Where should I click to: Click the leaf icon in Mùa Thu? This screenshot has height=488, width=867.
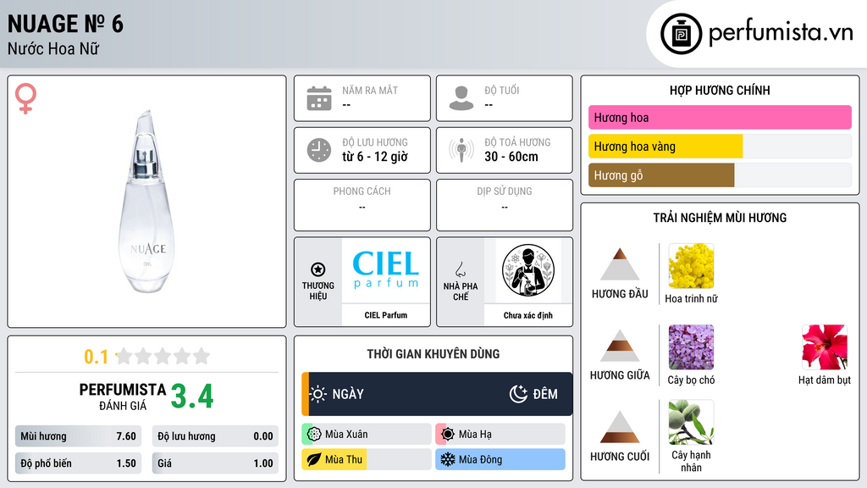pos(314,459)
